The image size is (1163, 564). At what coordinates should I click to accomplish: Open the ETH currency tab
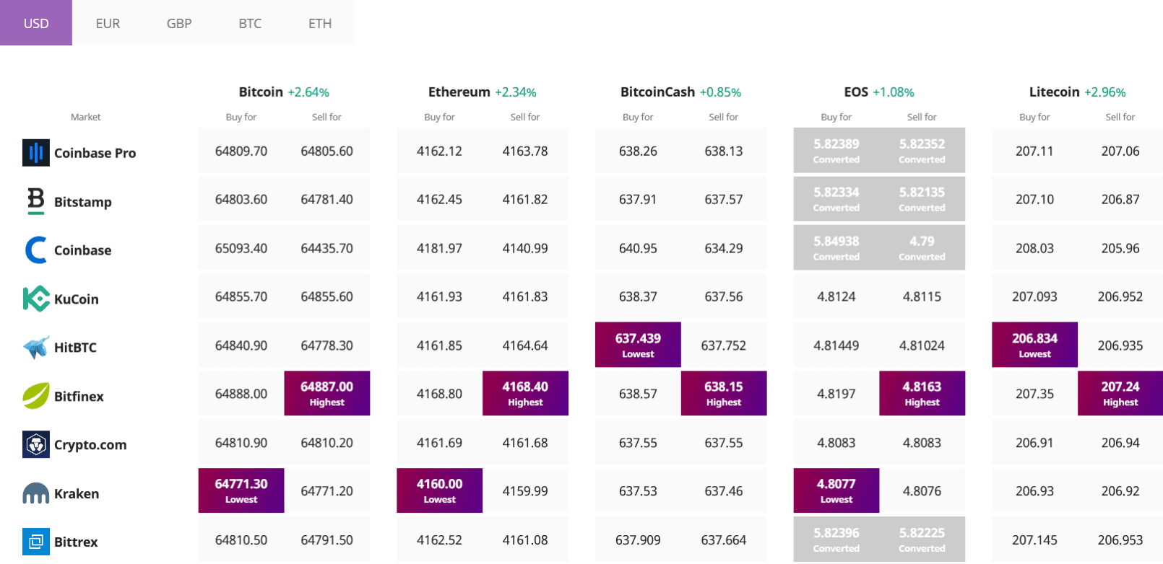(320, 23)
